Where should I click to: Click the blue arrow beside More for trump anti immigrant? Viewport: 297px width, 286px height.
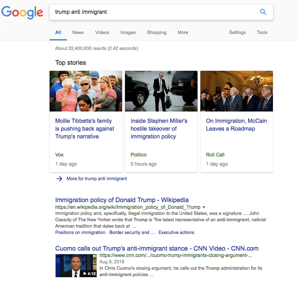(59, 179)
